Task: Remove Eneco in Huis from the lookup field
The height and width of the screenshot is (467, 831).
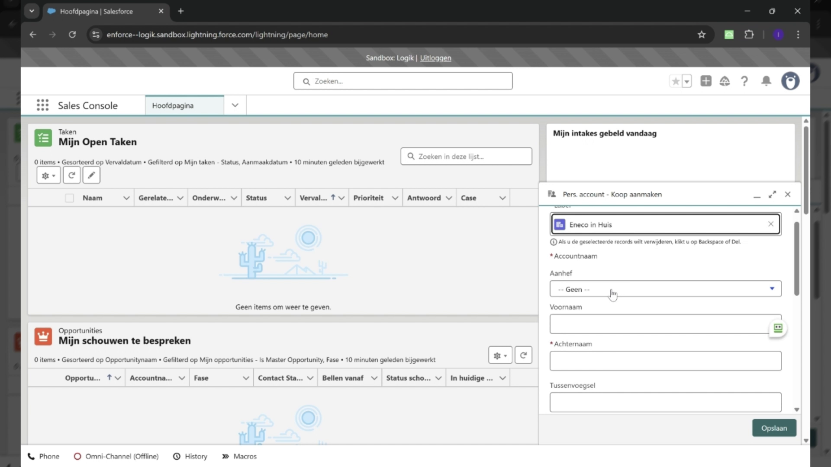Action: [770, 224]
